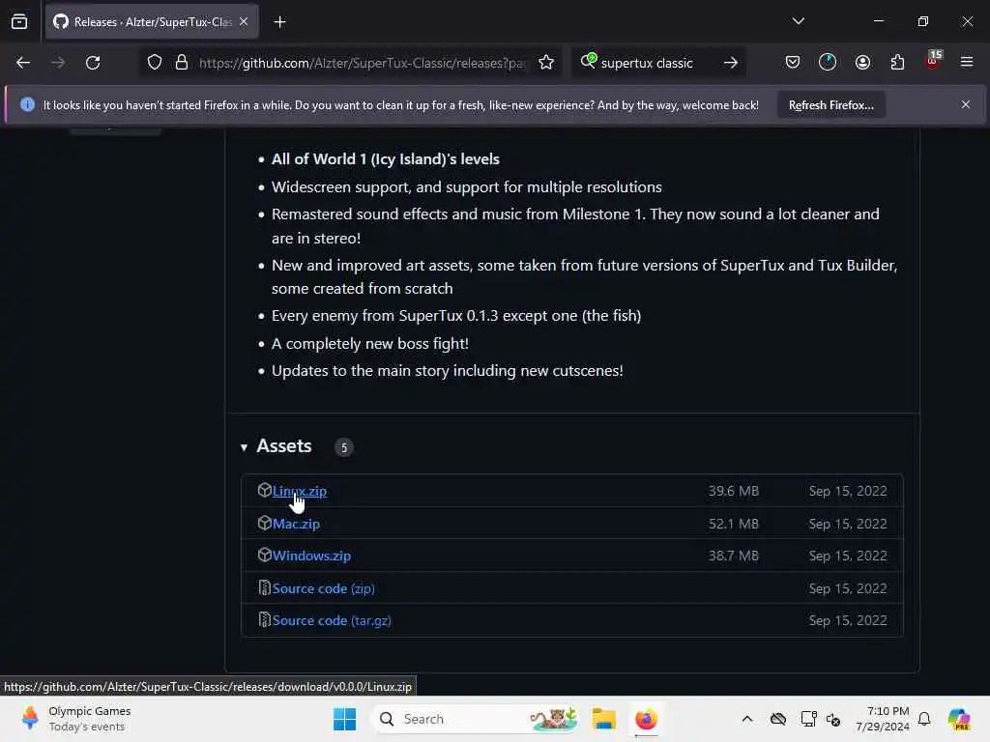The height and width of the screenshot is (742, 990).
Task: Open the Olympic Games widget
Action: [75, 719]
